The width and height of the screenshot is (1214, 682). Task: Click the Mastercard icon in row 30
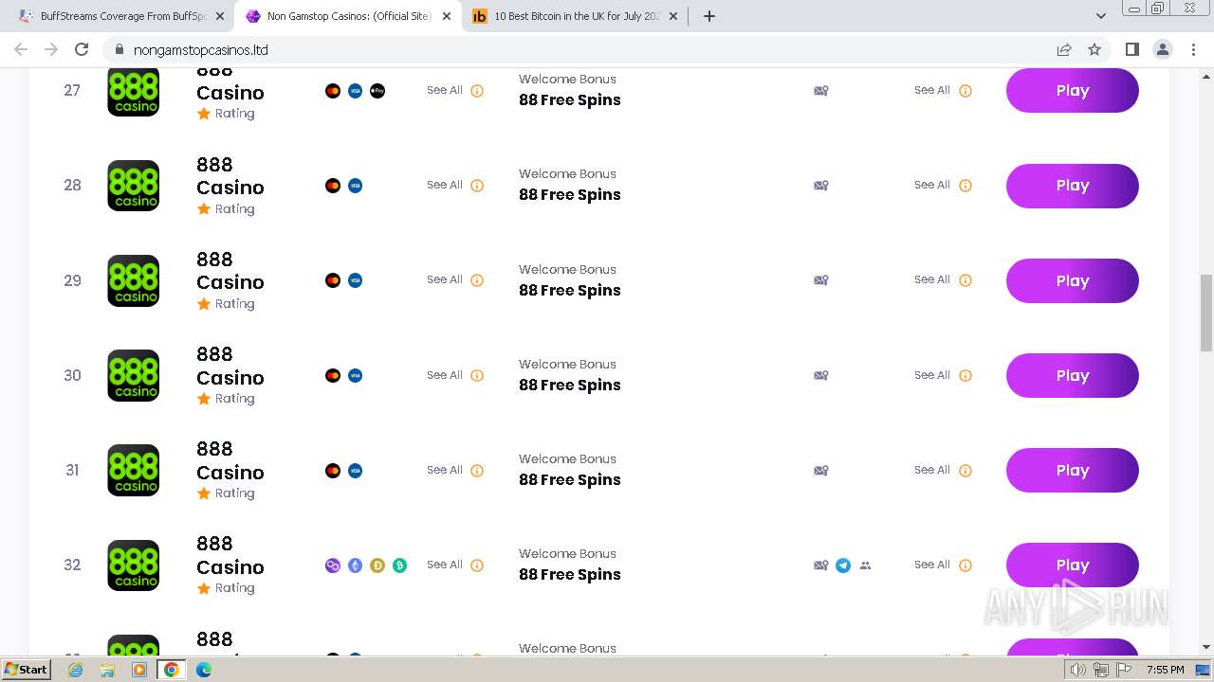tap(333, 375)
